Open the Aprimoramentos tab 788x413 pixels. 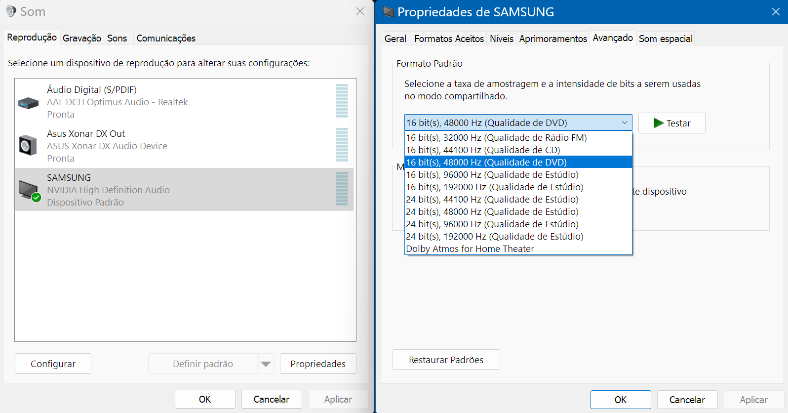click(553, 39)
